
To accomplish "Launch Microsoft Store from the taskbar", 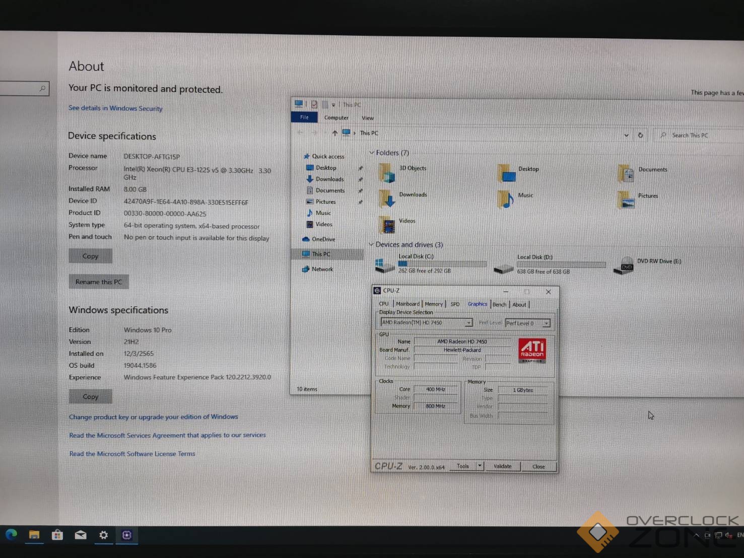I will pyautogui.click(x=57, y=535).
